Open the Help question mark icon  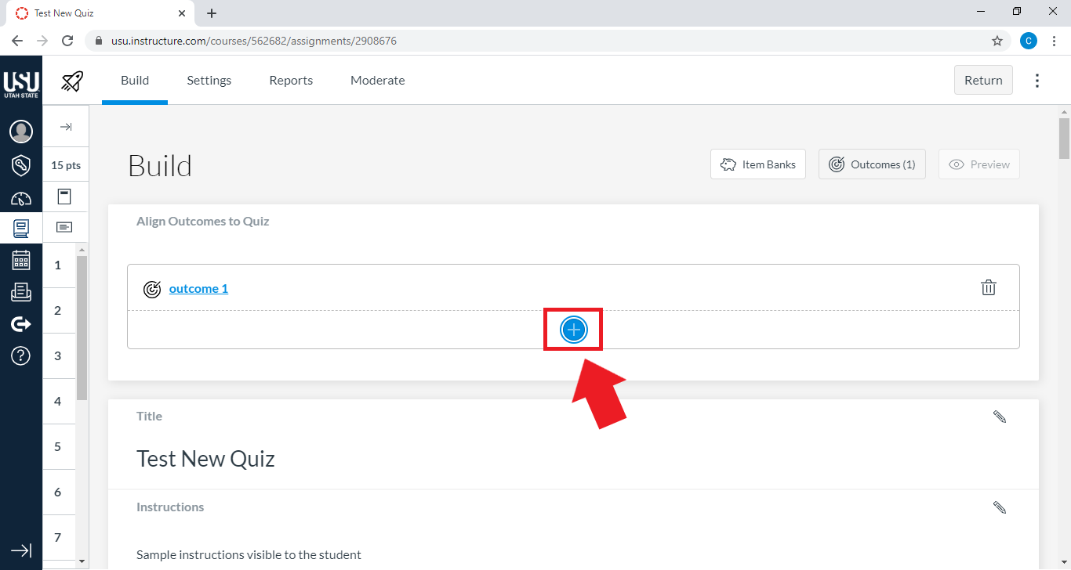(21, 355)
